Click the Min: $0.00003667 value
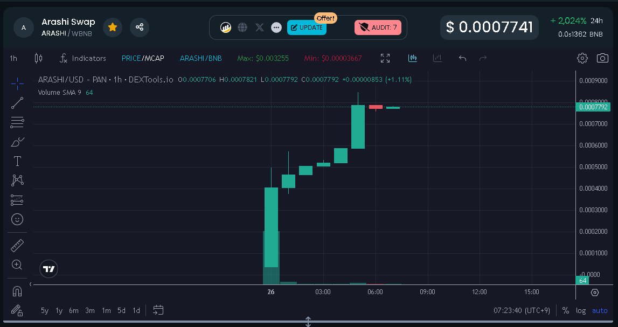The height and width of the screenshot is (327, 618). (x=333, y=58)
